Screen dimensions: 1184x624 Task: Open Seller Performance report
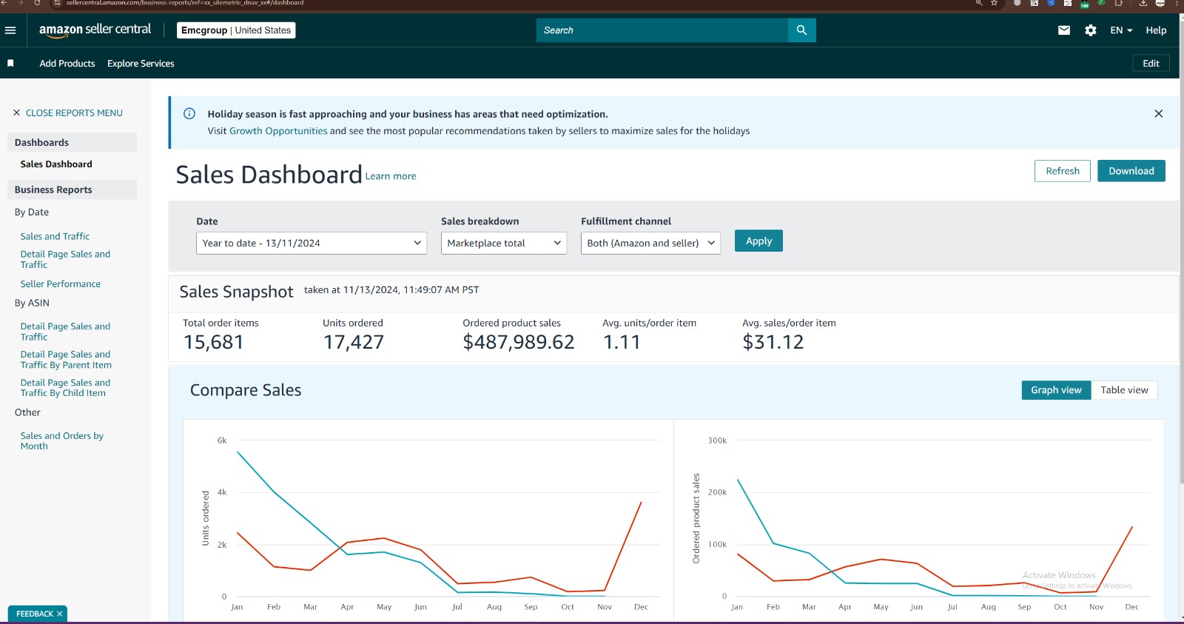coord(61,284)
